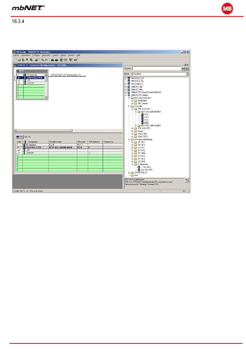The height and width of the screenshot is (357, 246).
Task: Click the Help pointer toolbar icon
Action: pos(75,60)
